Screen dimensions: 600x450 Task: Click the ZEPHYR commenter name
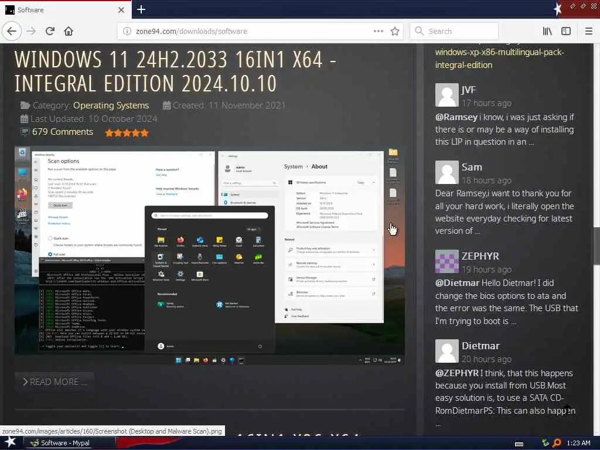click(x=480, y=256)
